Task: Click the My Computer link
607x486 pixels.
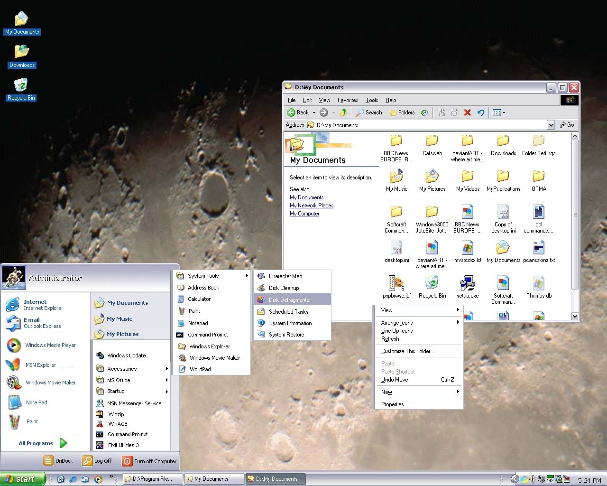Action: [304, 214]
